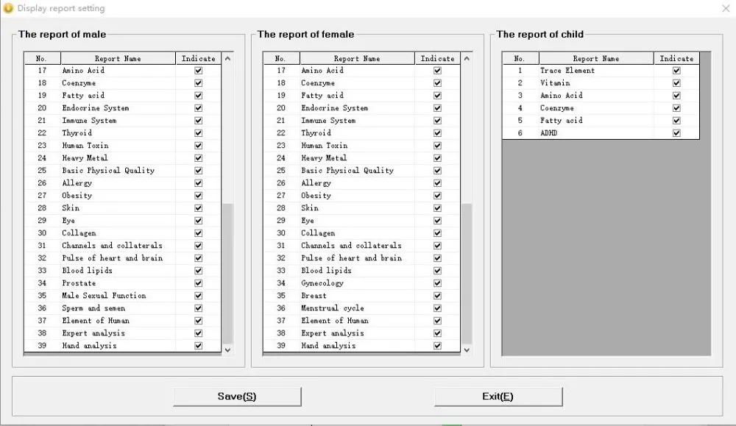The width and height of the screenshot is (736, 426).
Task: Toggle Menstrual cycle in the female list
Action: [x=437, y=308]
